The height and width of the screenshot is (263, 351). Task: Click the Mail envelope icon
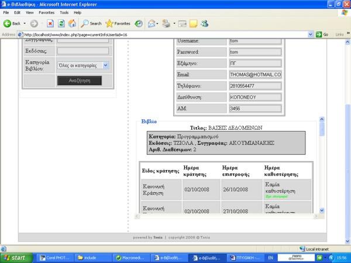[152, 23]
